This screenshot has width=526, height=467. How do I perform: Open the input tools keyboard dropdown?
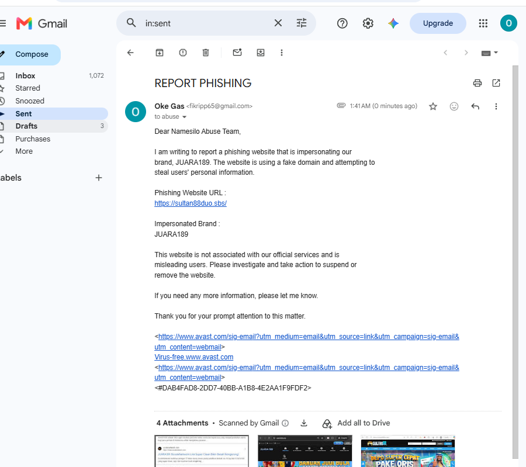coord(489,53)
